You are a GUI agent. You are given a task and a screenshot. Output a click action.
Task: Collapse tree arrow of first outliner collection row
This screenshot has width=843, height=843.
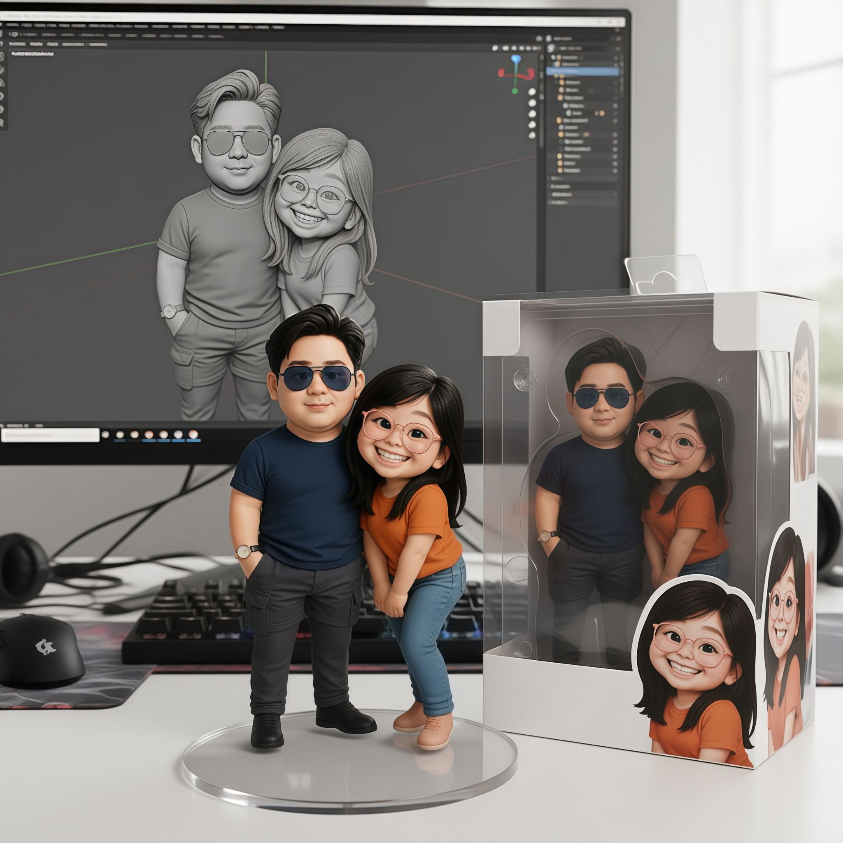(x=553, y=58)
